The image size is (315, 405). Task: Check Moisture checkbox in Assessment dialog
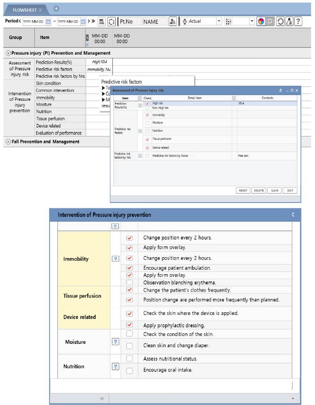point(147,123)
